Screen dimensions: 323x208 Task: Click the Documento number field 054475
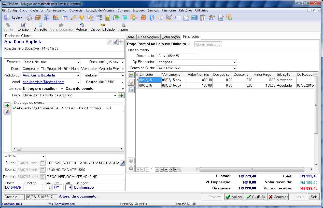tap(182, 56)
